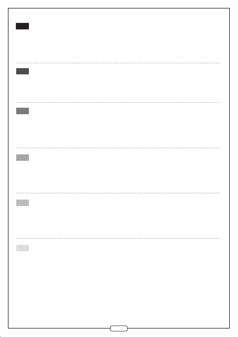Click the dotted divider below the black swatch section
The image size is (238, 337).
click(x=118, y=63)
